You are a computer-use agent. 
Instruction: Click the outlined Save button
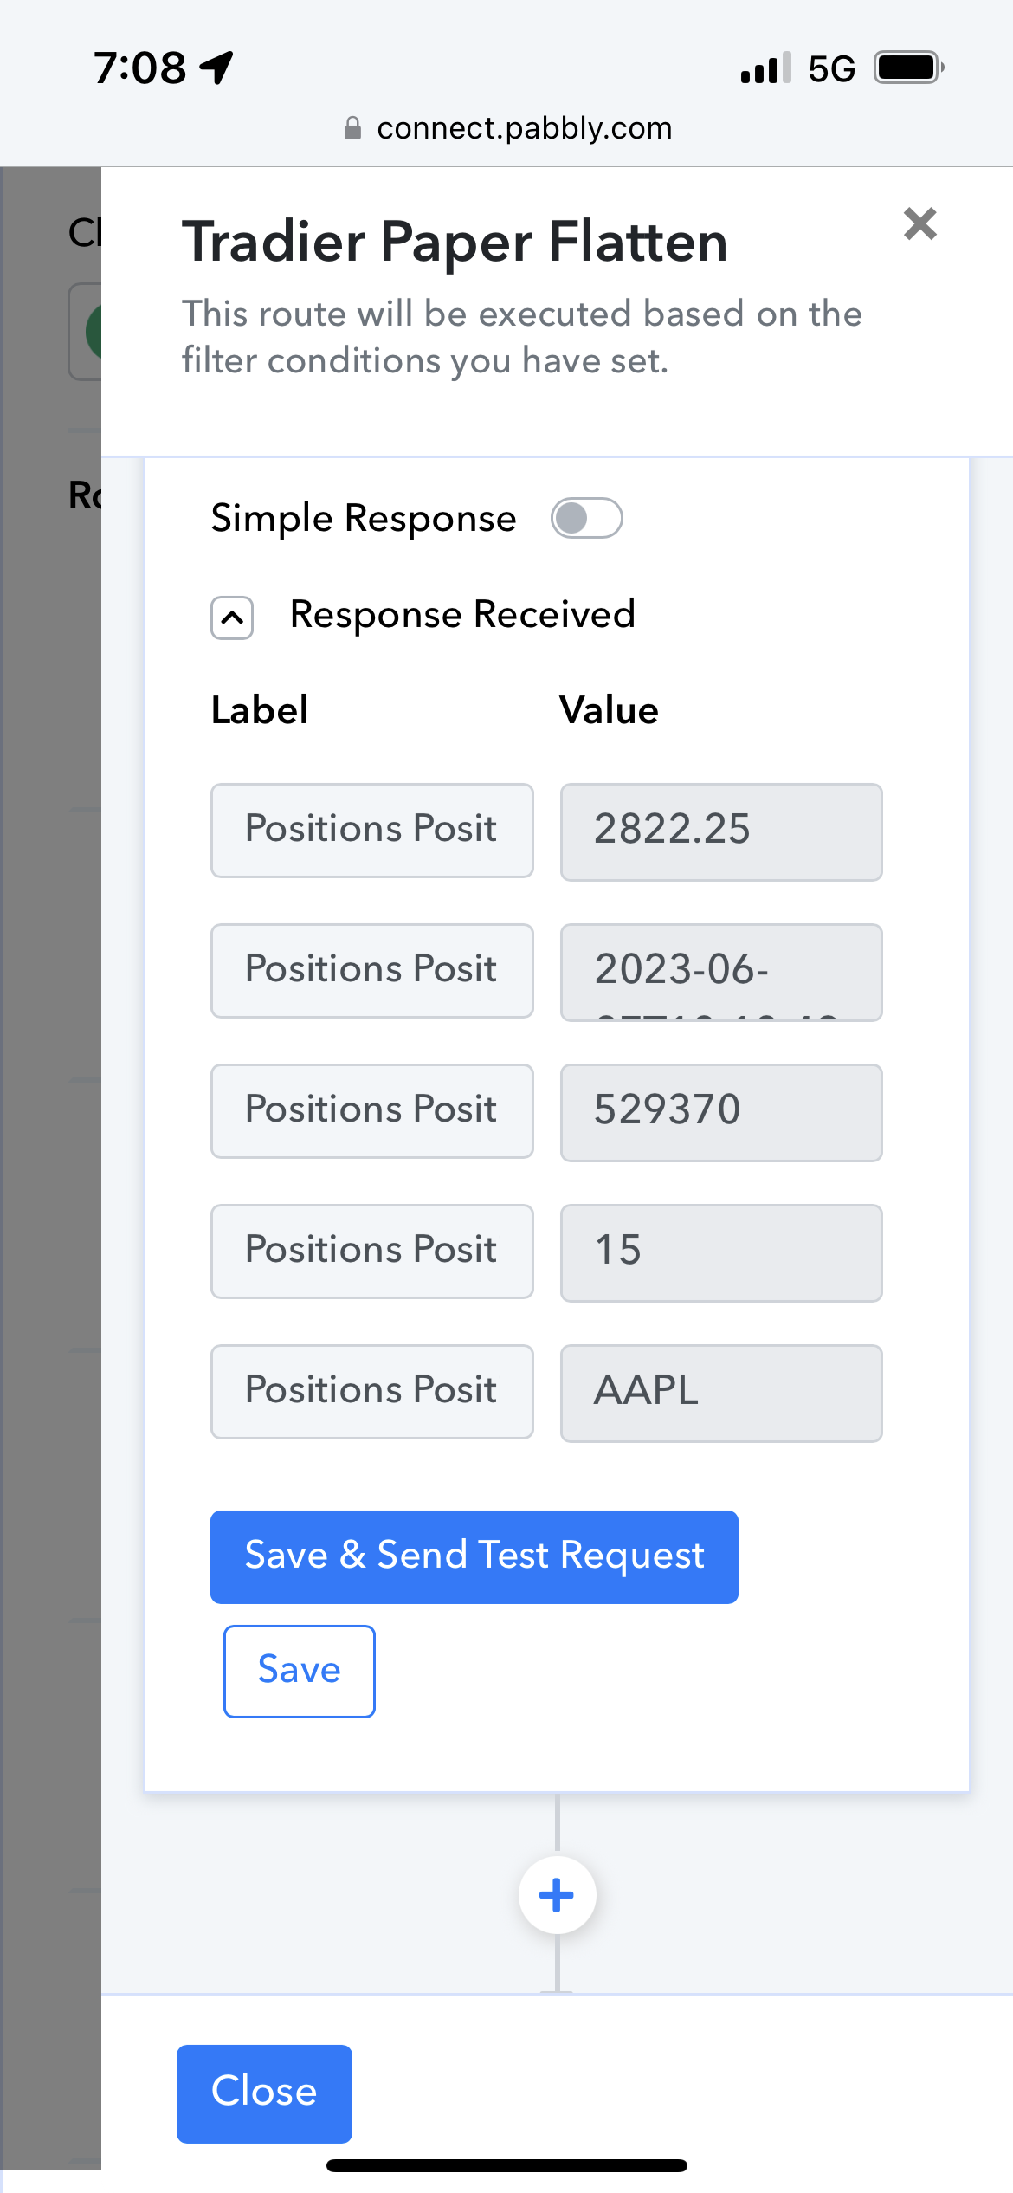(300, 1671)
